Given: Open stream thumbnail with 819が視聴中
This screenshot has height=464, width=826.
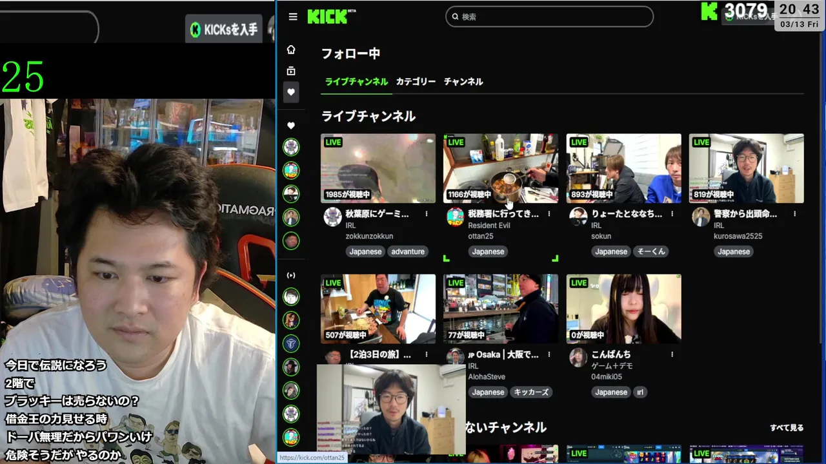Looking at the screenshot, I should pyautogui.click(x=746, y=168).
